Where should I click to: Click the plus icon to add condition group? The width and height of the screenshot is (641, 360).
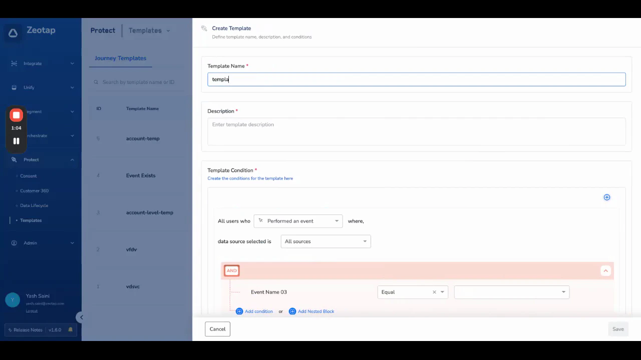[x=606, y=197]
